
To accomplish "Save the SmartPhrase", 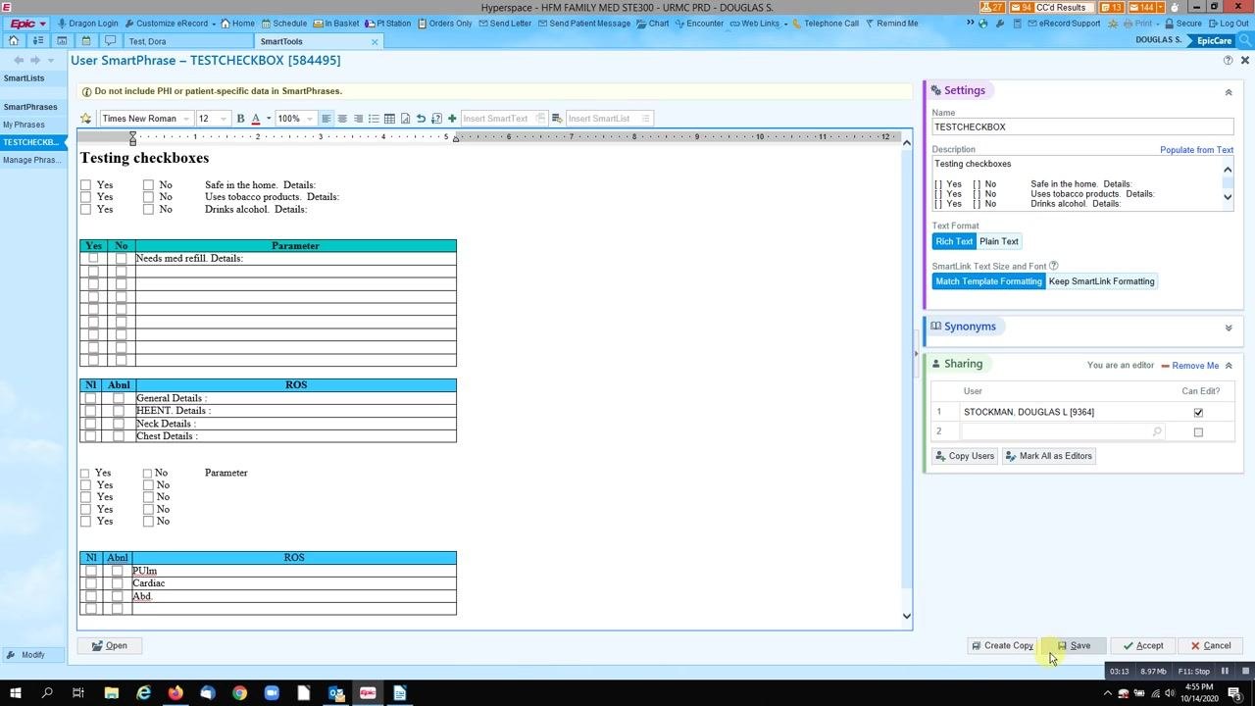I will pyautogui.click(x=1074, y=645).
